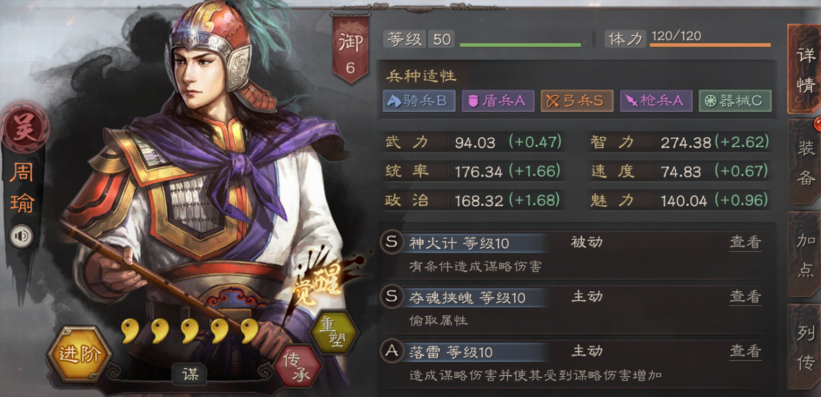Viewport: 821px width, 397px height.
Task: Select the 弓兵S troop type badge
Action: 577,101
